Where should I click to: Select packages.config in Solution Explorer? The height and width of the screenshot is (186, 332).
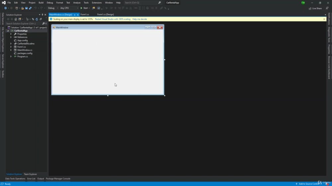25,53
